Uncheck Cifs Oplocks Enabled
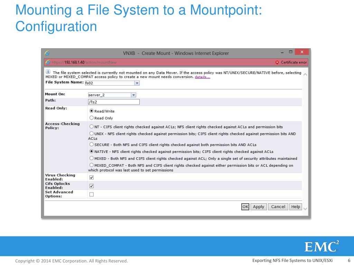354x265 pixels. tap(91, 186)
